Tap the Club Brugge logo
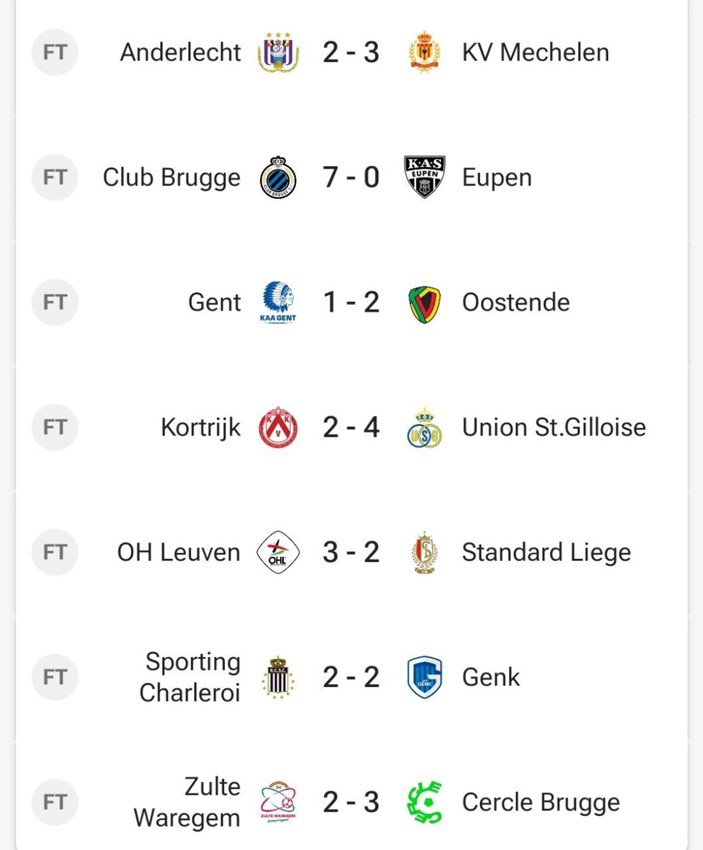Screen dimensions: 703x850 tap(278, 178)
